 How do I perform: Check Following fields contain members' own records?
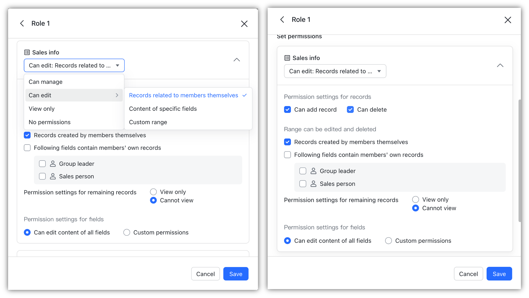pos(27,148)
